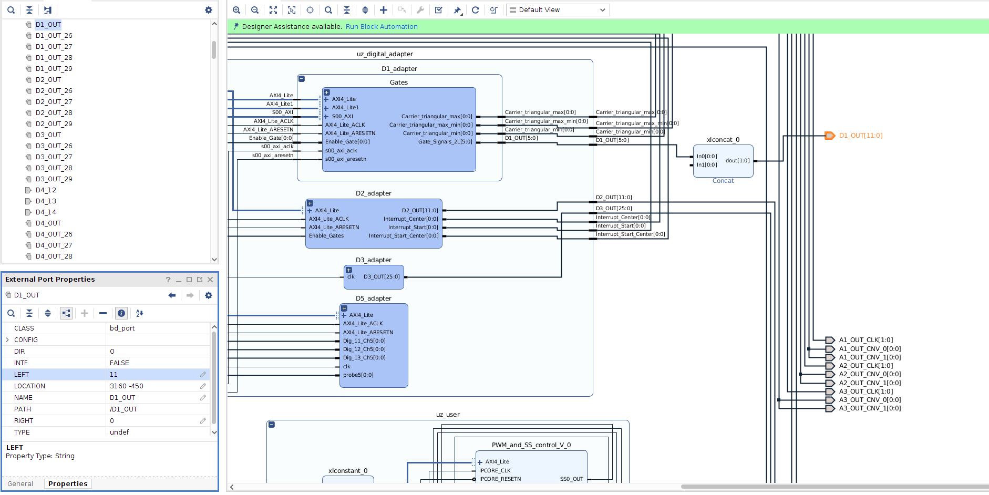The height and width of the screenshot is (495, 989).
Task: Expand the Gates block in D1_adapter
Action: tap(327, 92)
